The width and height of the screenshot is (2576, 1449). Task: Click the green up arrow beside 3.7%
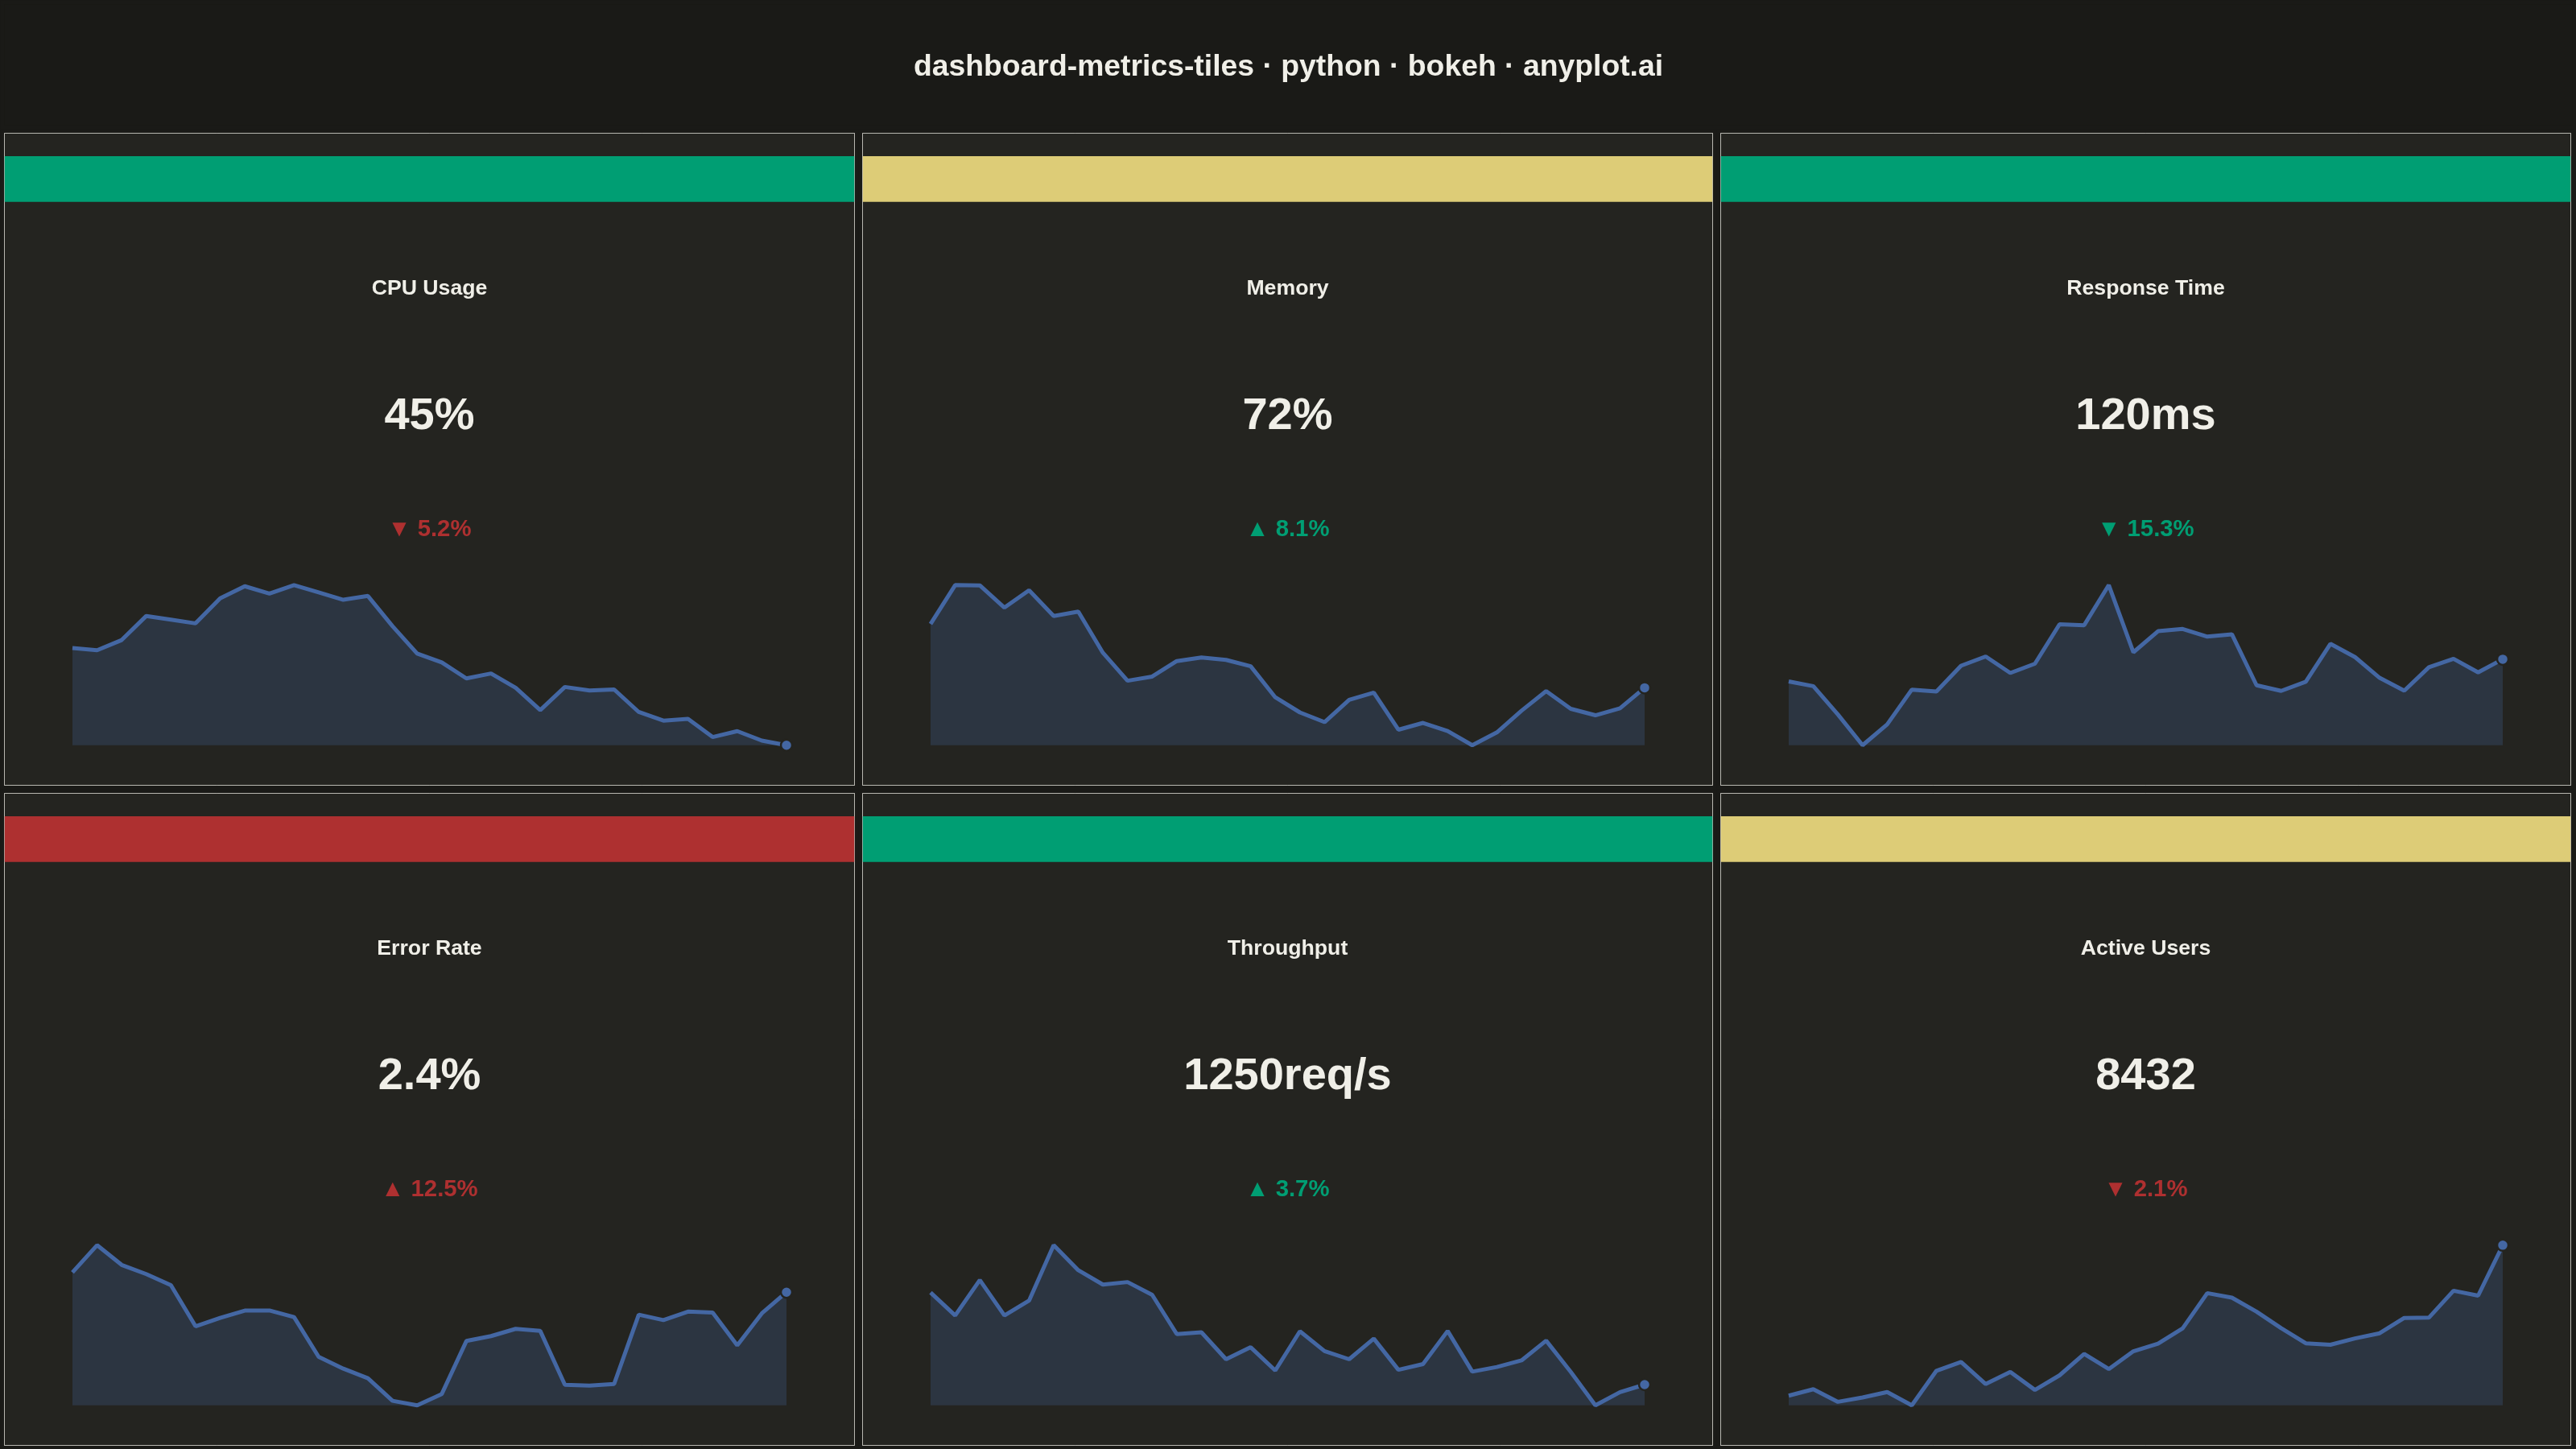1257,1189
